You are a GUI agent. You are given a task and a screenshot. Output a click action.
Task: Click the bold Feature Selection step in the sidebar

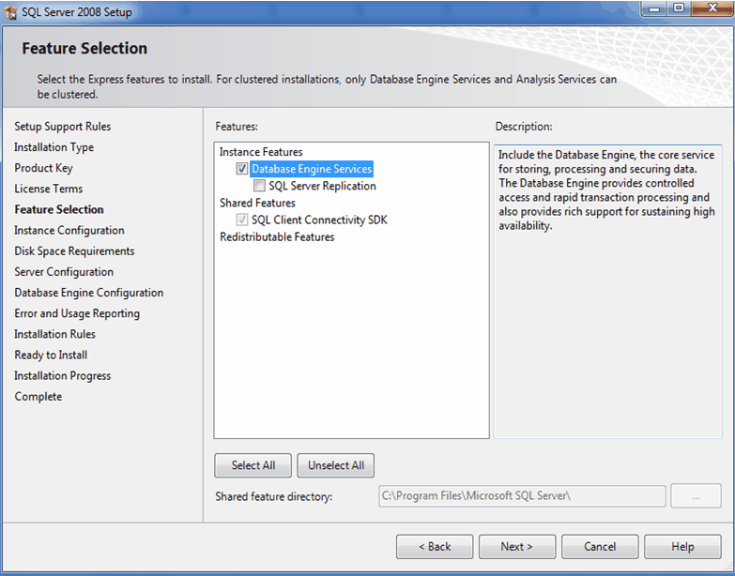(59, 209)
